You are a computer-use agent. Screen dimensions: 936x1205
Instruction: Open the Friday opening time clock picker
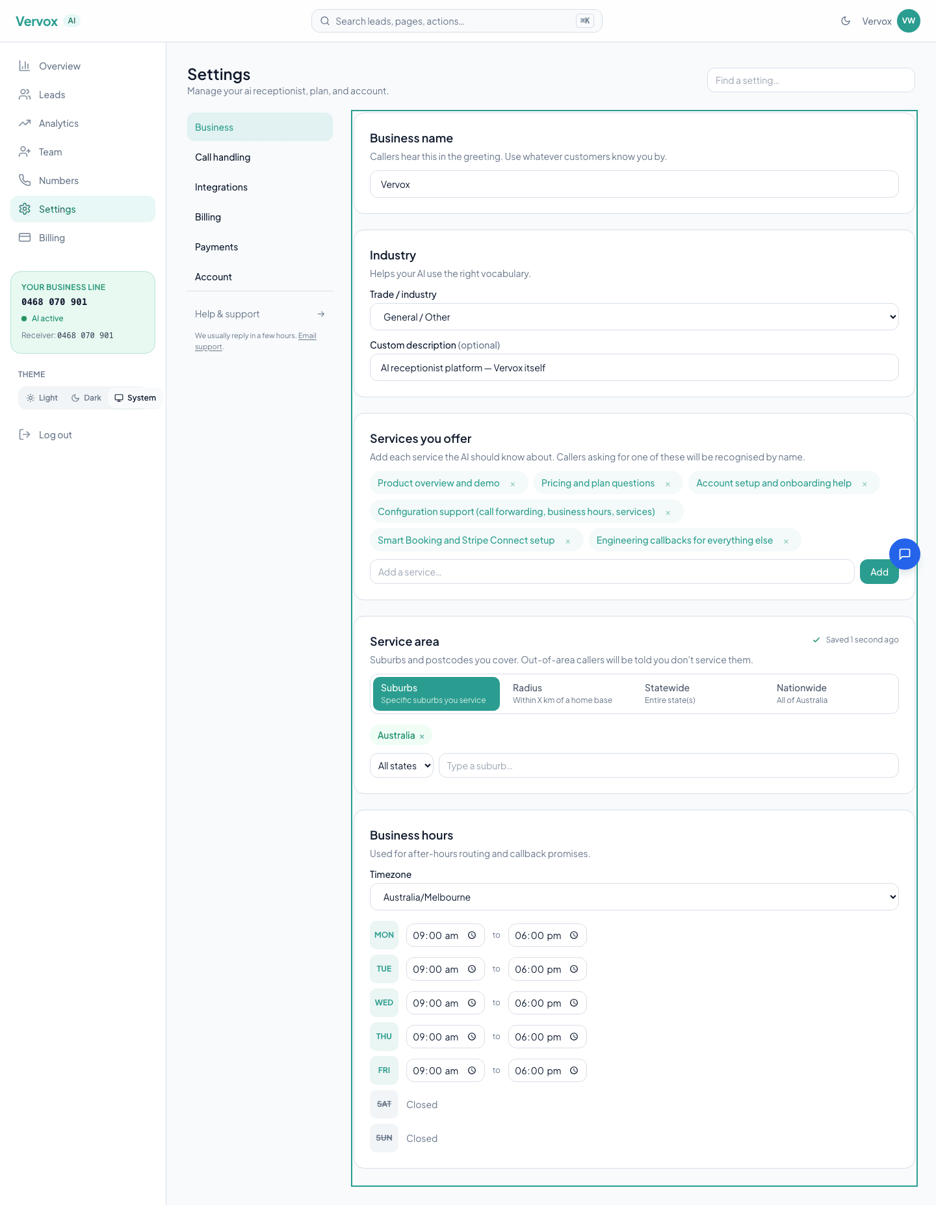pyautogui.click(x=472, y=1070)
